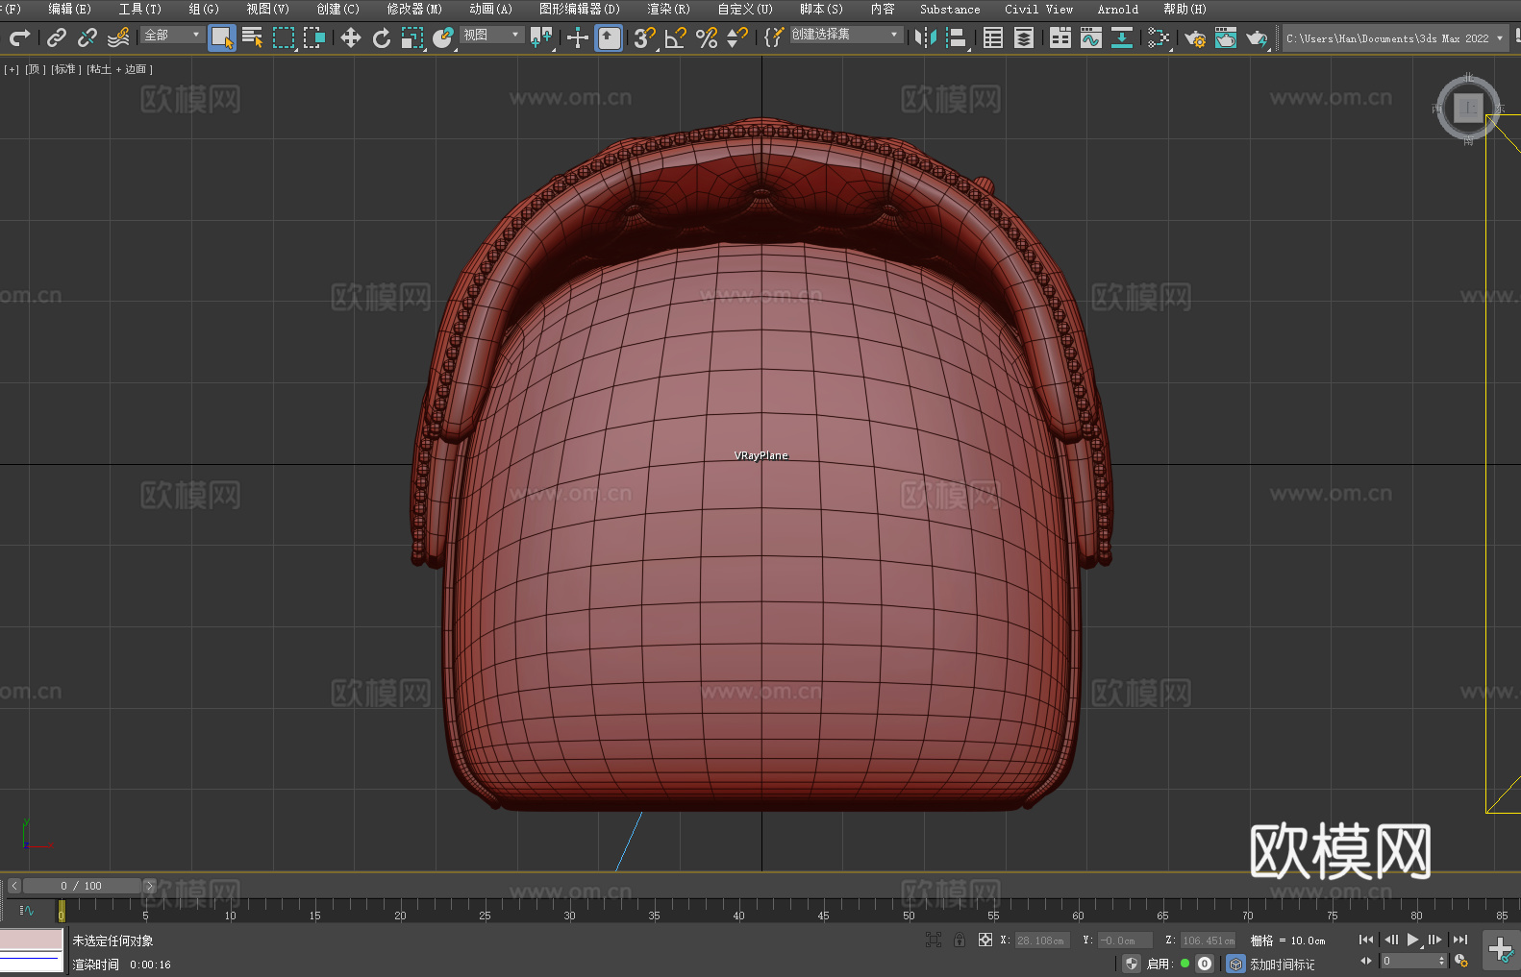Click the viewport [+] menu label
Image resolution: width=1521 pixels, height=977 pixels.
point(12,69)
